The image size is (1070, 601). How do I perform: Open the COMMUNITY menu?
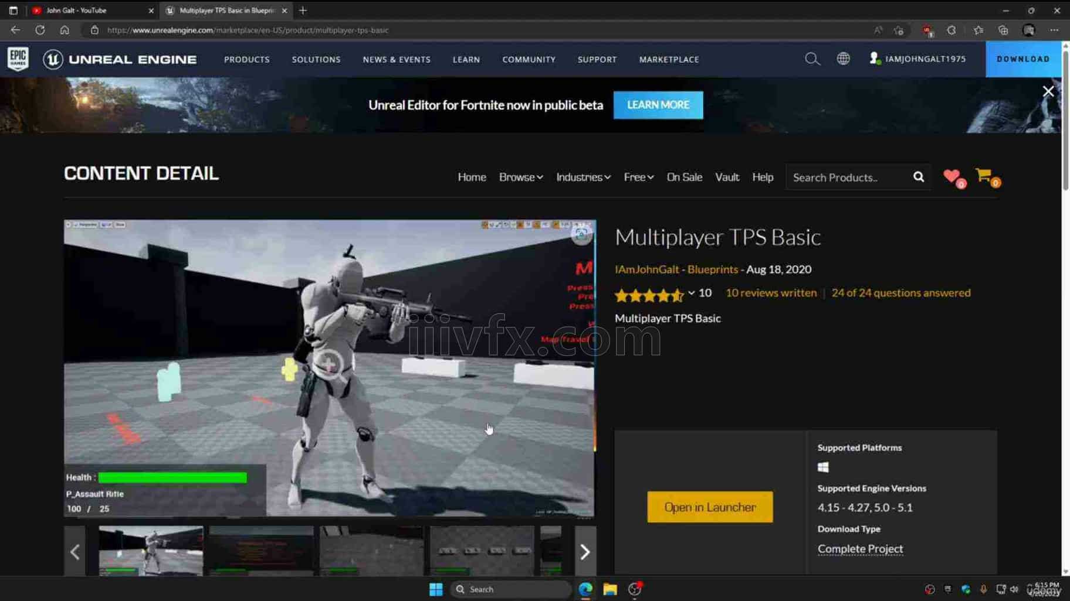point(529,59)
